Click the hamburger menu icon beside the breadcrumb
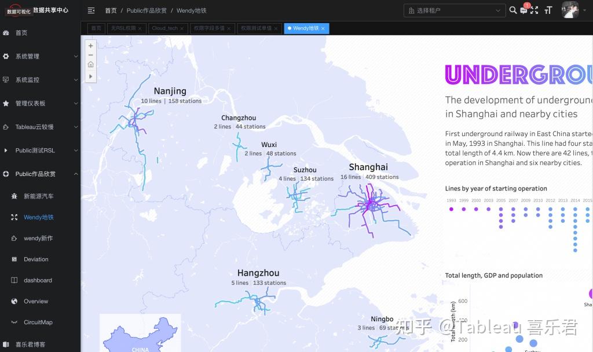 [90, 10]
